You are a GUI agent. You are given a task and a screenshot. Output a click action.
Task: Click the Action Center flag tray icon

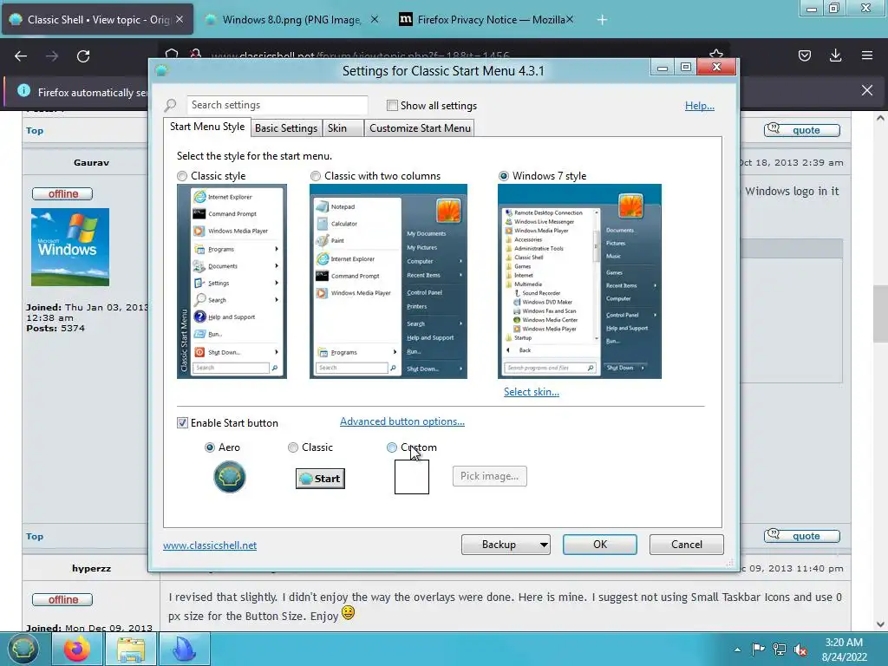pyautogui.click(x=758, y=649)
